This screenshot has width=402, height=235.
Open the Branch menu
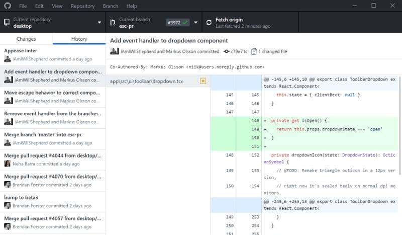click(111, 6)
